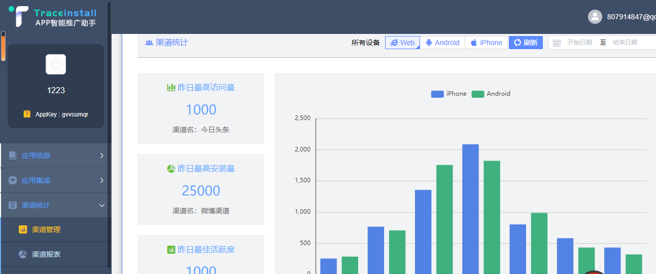This screenshot has height=274, width=656.
Task: Select the iPhone device filter
Action: pyautogui.click(x=486, y=43)
